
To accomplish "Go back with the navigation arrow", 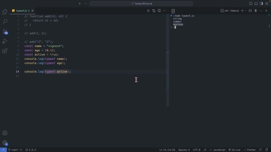I will pyautogui.click(x=80, y=4).
